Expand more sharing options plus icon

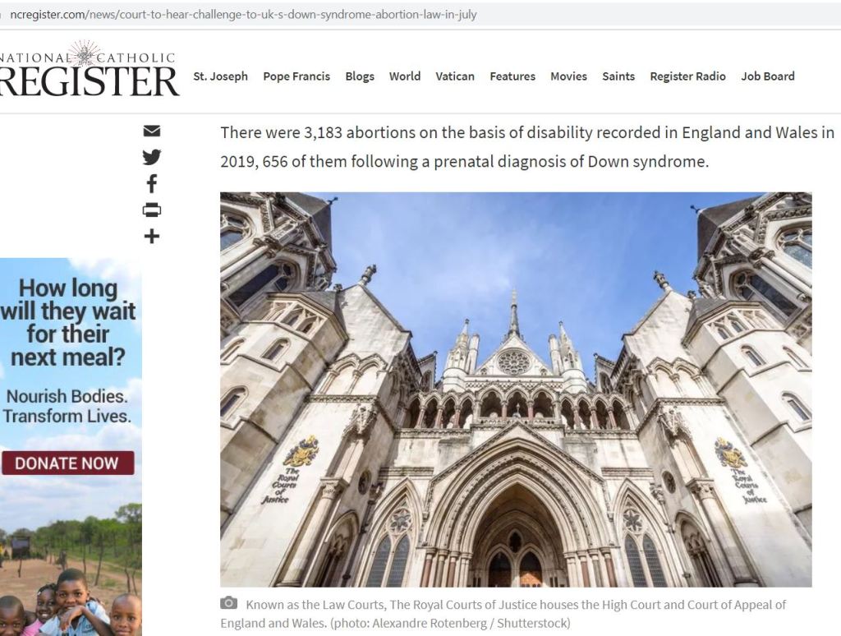[x=152, y=236]
